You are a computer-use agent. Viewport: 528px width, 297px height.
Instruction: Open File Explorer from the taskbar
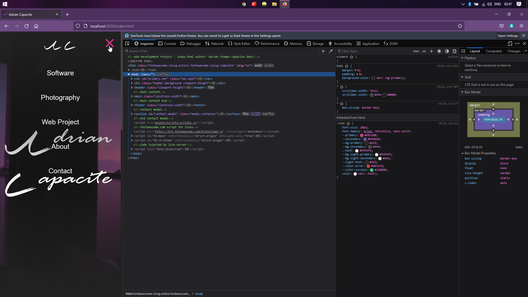pyautogui.click(x=274, y=4)
